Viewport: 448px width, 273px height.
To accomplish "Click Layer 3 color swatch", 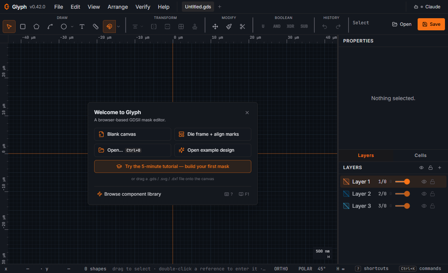I will [346, 206].
